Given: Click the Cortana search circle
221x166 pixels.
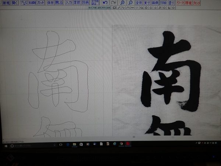Looking at the screenshot, I should click(x=12, y=146).
